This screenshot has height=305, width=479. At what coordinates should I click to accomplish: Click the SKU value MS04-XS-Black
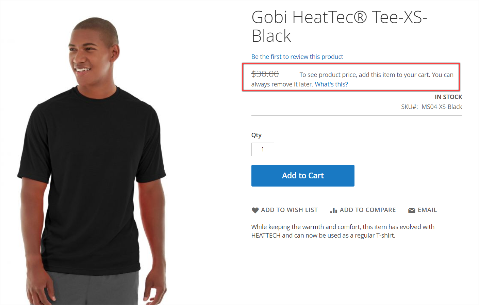coord(442,107)
